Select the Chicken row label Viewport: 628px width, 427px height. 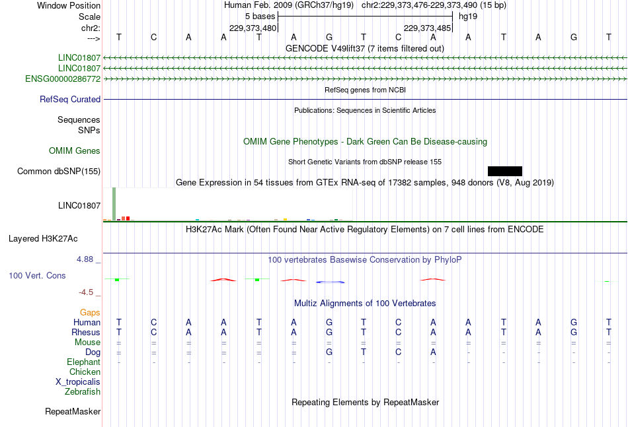pyautogui.click(x=85, y=372)
